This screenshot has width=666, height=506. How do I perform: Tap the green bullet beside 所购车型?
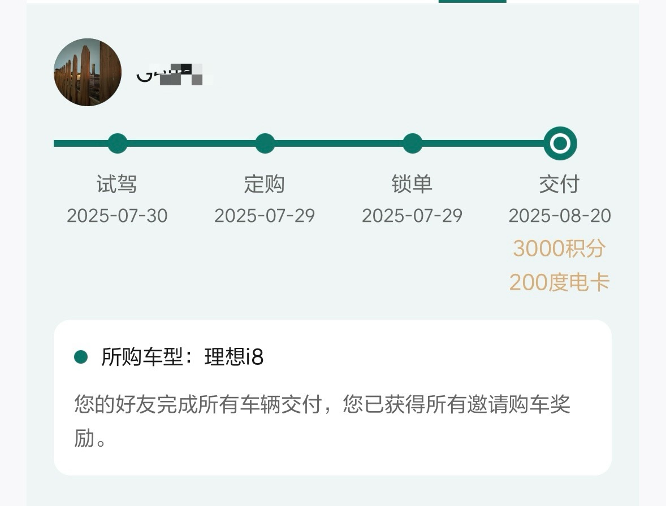click(x=81, y=357)
